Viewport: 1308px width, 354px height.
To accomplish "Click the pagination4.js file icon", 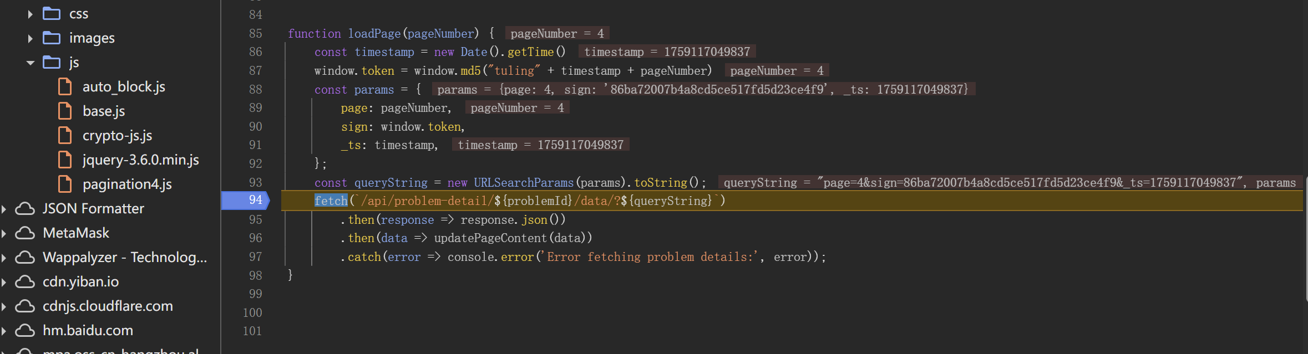I will (x=65, y=184).
